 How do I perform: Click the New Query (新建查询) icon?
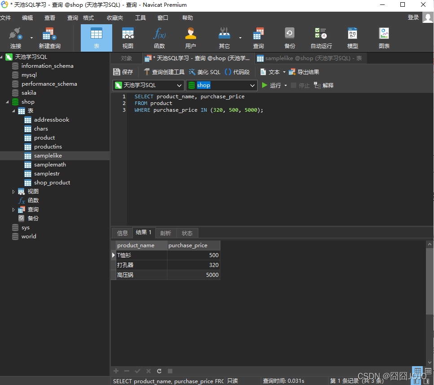pyautogui.click(x=49, y=38)
